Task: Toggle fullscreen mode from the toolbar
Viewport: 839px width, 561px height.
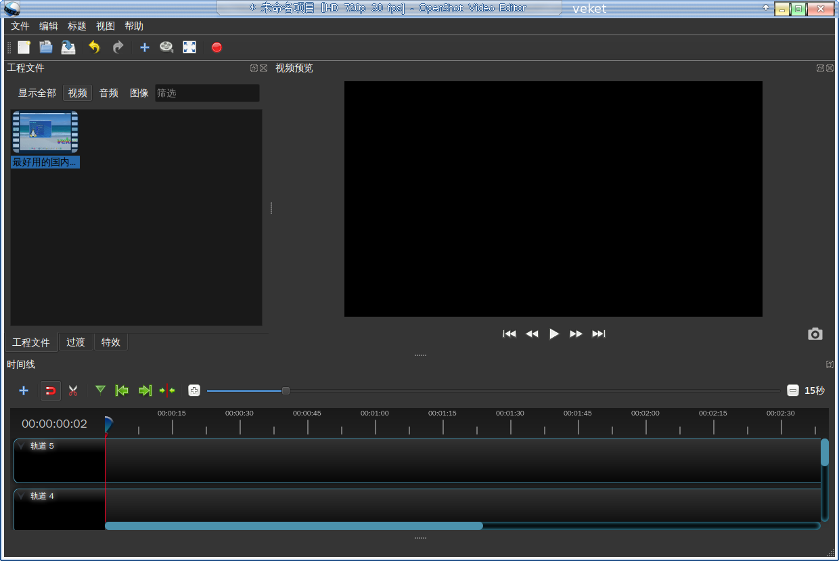Action: [189, 47]
